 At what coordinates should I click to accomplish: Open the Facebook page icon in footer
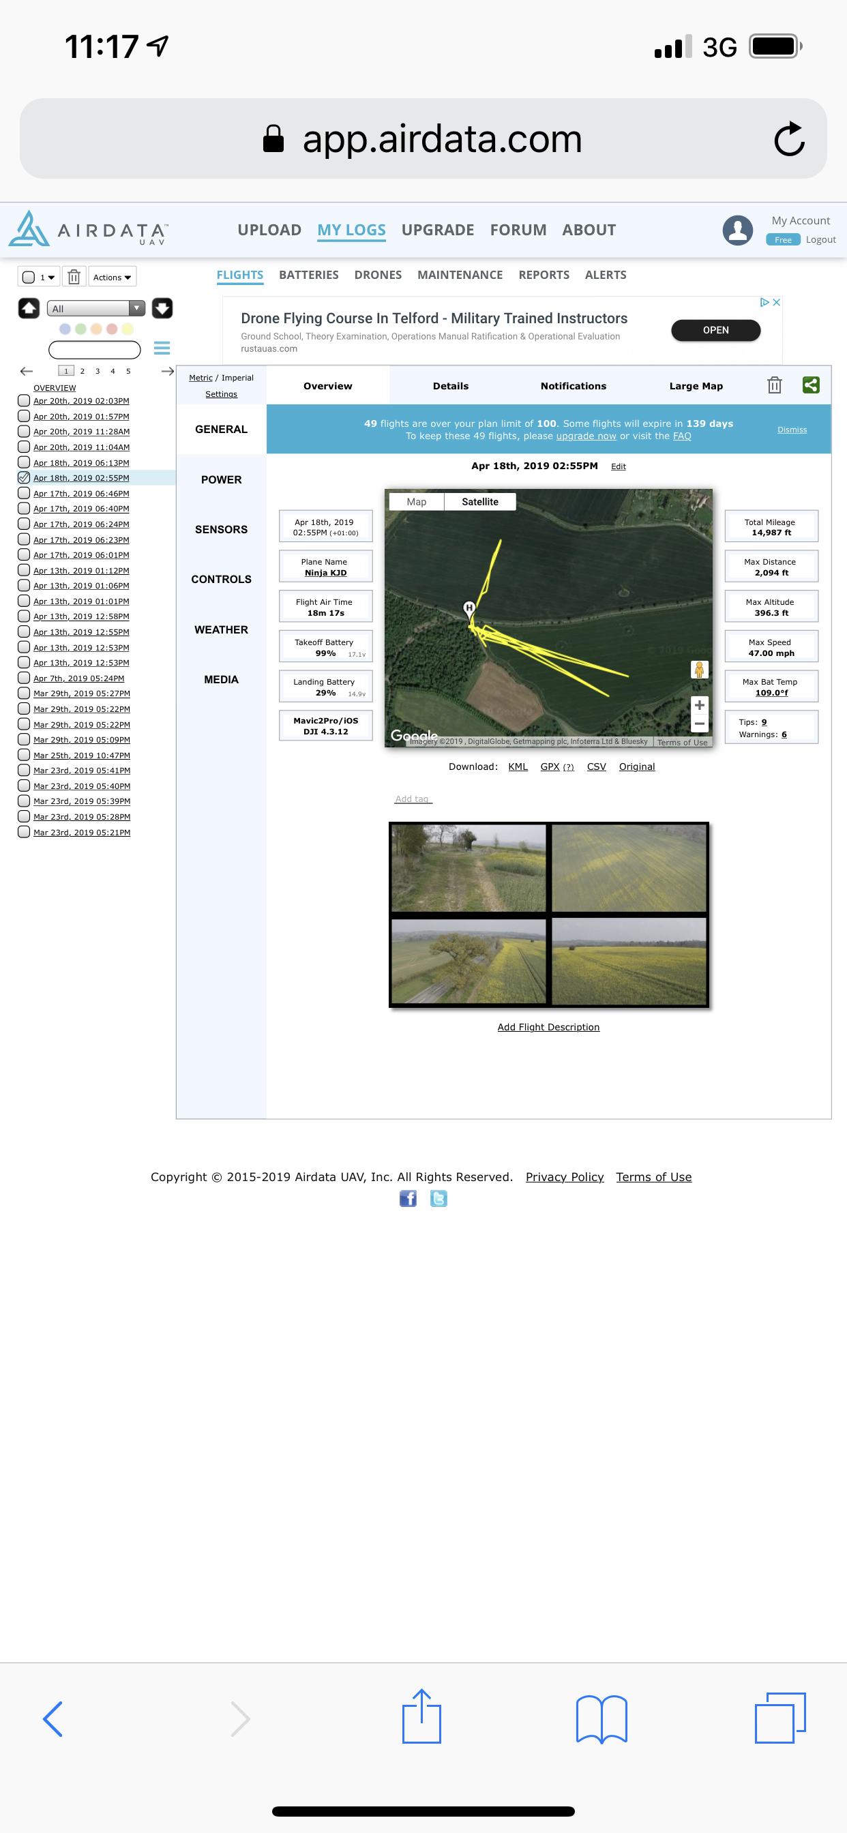coord(408,1198)
